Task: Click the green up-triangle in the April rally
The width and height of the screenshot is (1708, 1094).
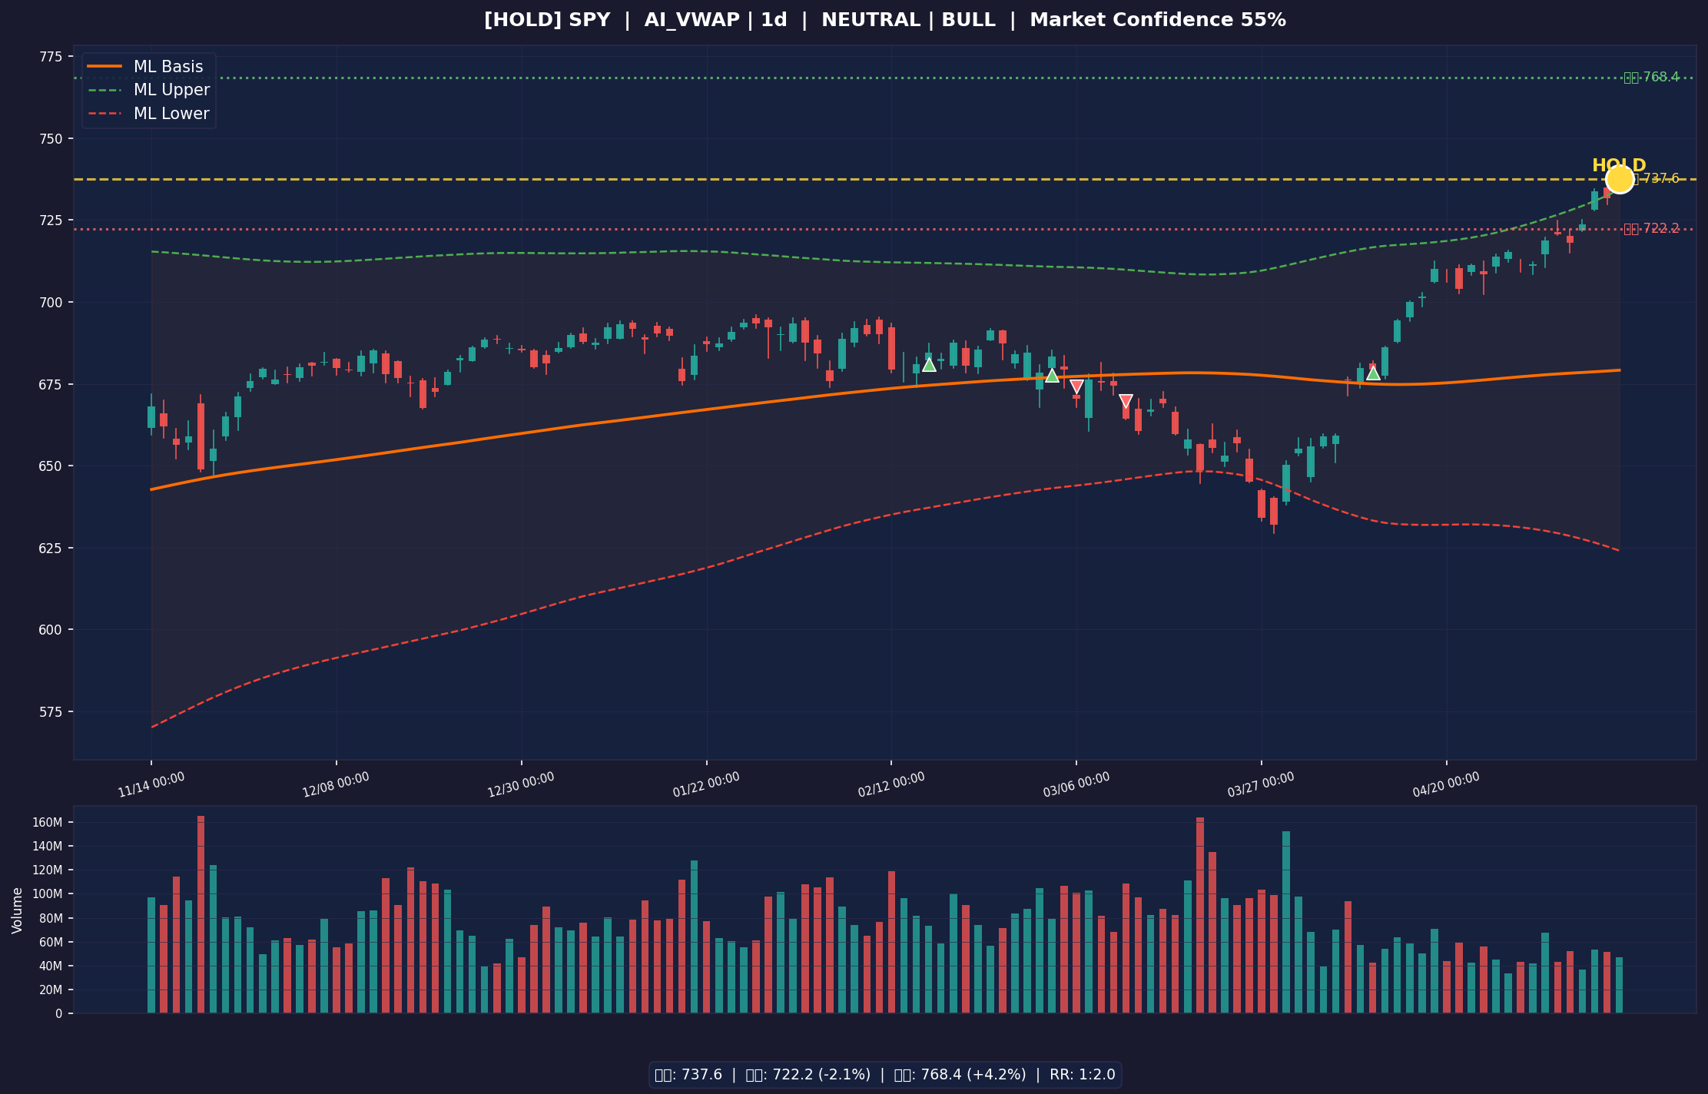Action: pos(1373,373)
